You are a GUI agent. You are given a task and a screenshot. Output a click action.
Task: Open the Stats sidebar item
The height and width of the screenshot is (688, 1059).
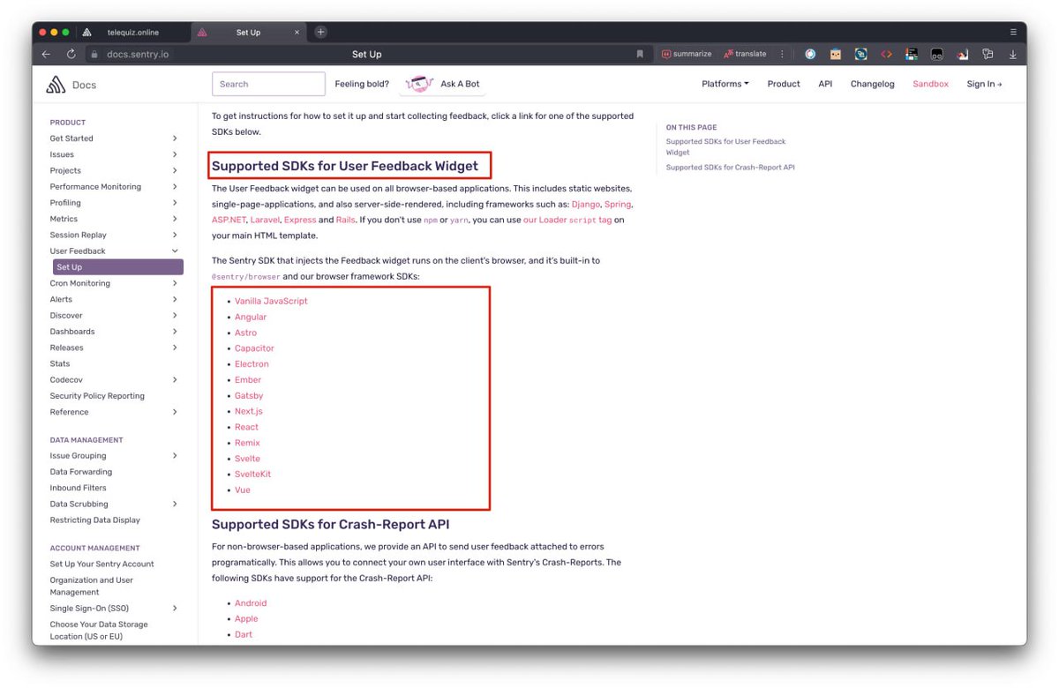click(x=60, y=363)
